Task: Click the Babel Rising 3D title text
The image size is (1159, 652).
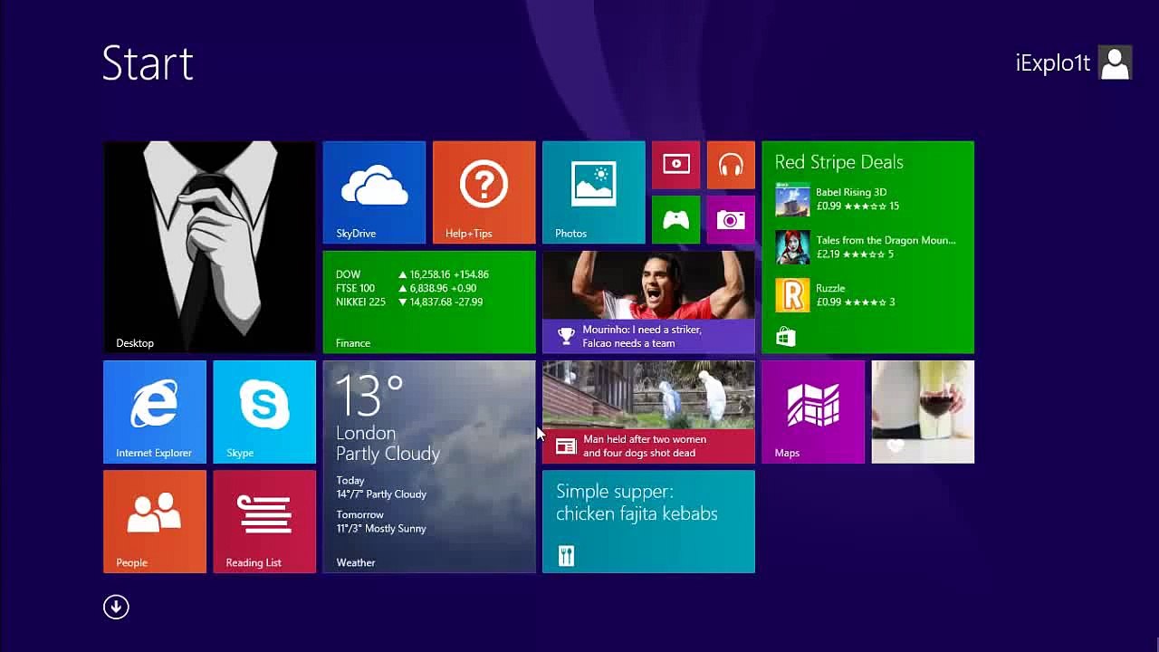Action: (851, 192)
